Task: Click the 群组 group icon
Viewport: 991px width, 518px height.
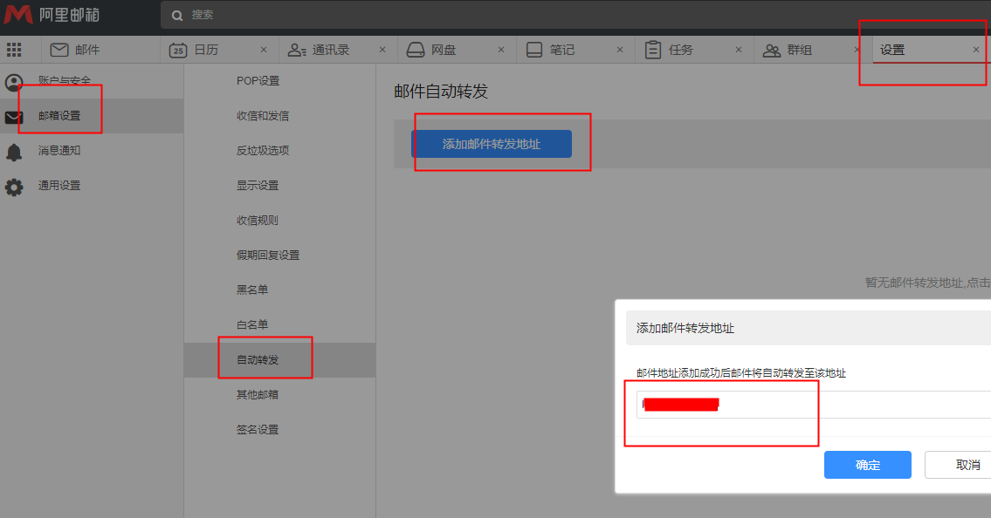Action: [x=772, y=50]
